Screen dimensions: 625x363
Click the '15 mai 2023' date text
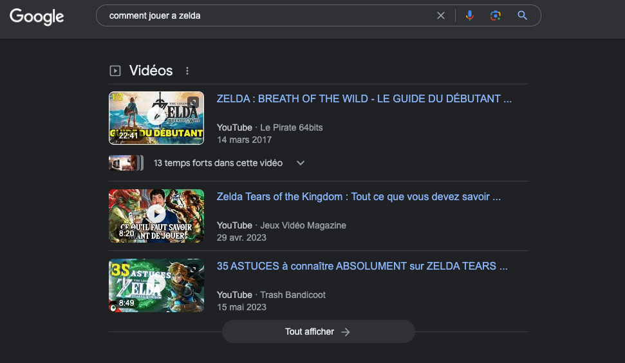click(241, 307)
